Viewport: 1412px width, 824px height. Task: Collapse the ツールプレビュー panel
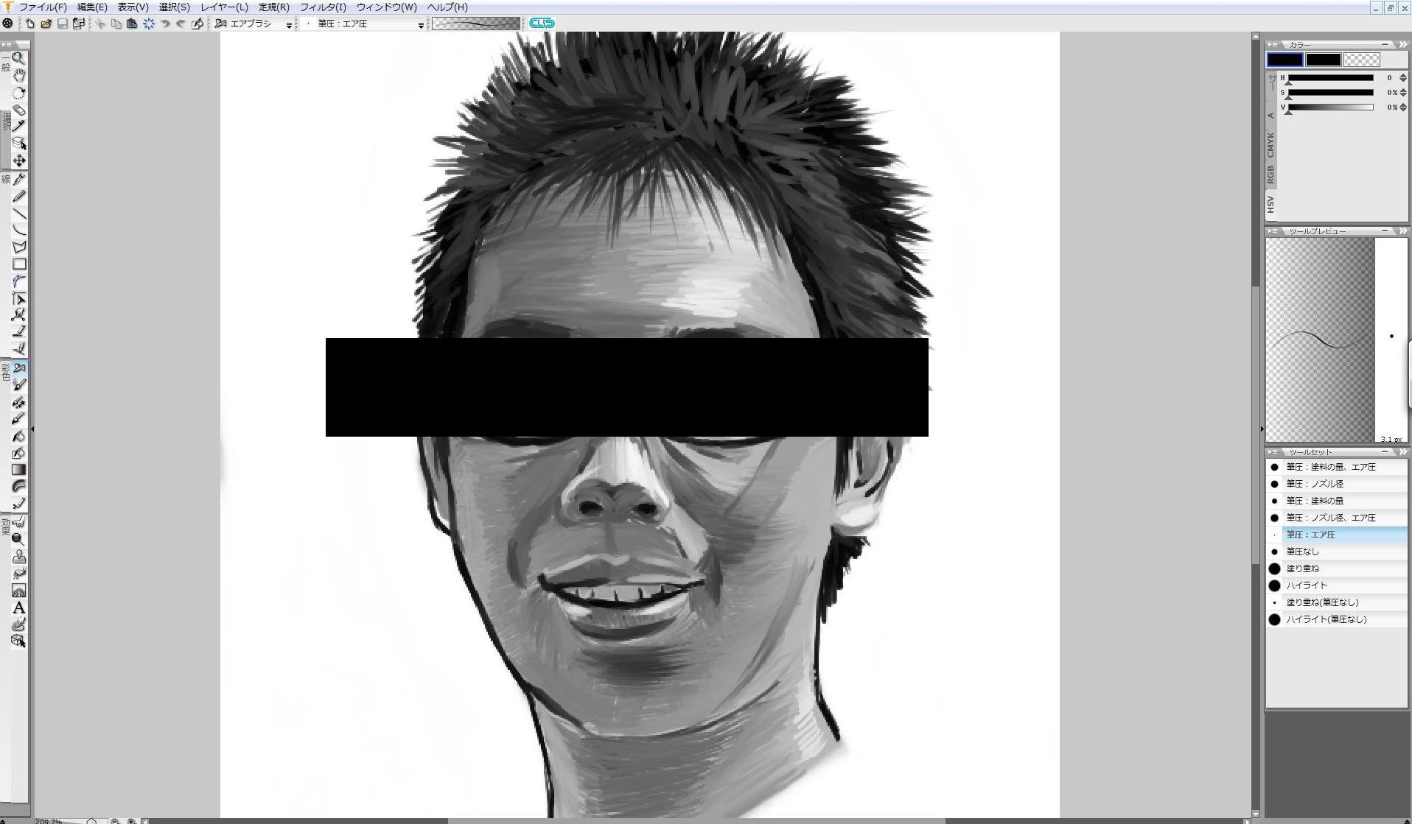tap(1385, 231)
